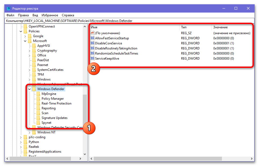This screenshot has width=259, height=166.
Task: Click the registry path address bar
Action: coord(129,21)
